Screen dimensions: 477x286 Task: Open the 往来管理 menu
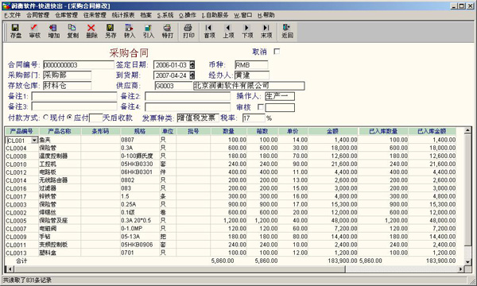click(95, 15)
